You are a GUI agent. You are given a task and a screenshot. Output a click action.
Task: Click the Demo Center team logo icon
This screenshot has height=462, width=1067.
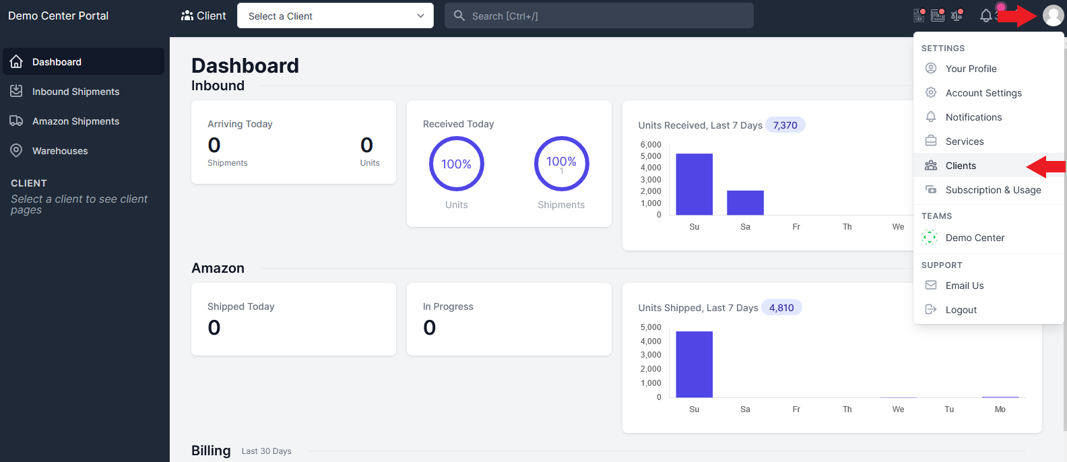[x=930, y=237]
